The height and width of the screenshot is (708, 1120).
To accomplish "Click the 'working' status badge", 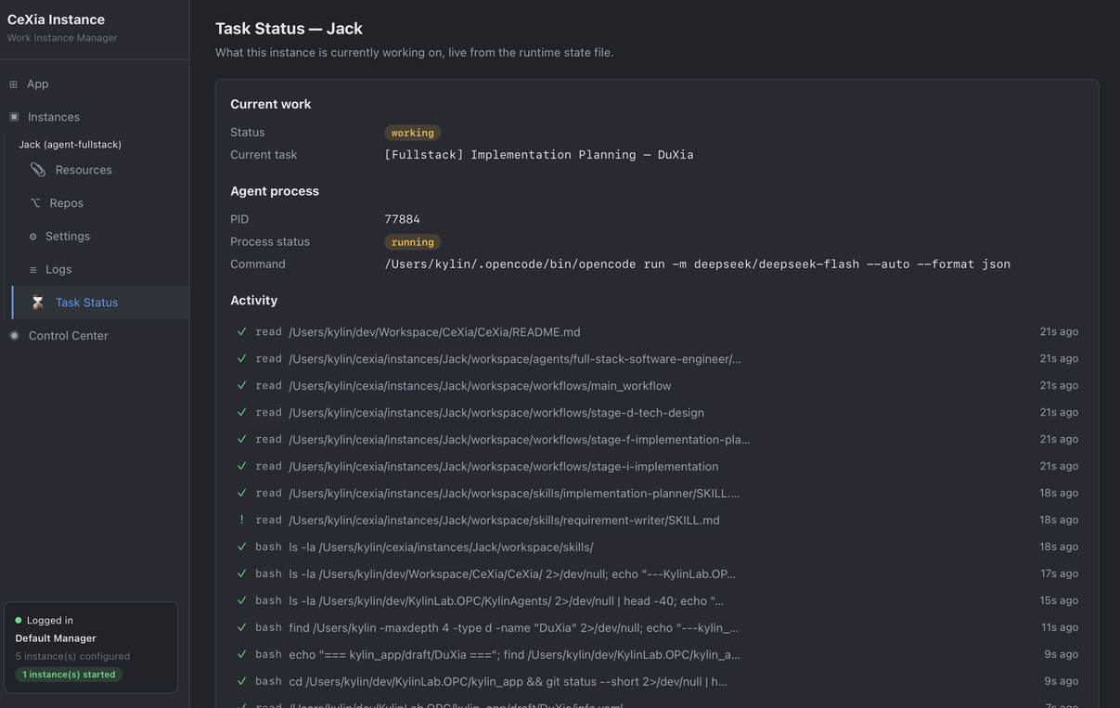I will [x=413, y=133].
